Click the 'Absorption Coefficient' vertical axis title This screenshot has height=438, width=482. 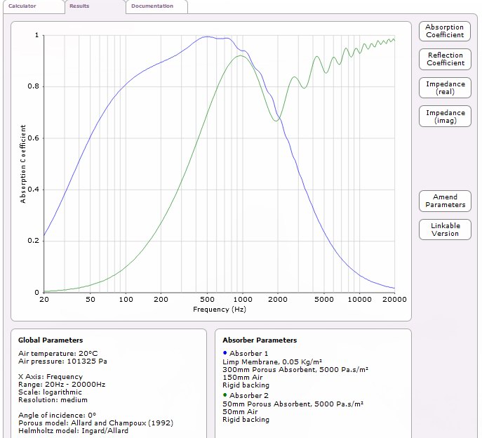pyautogui.click(x=22, y=164)
